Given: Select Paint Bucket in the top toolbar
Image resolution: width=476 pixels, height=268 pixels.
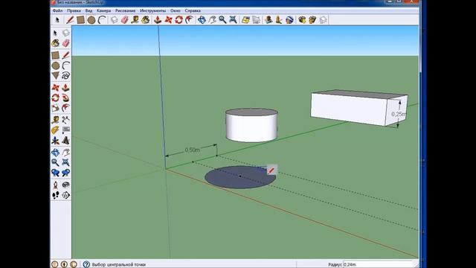Looking at the screenshot, I should 146,20.
